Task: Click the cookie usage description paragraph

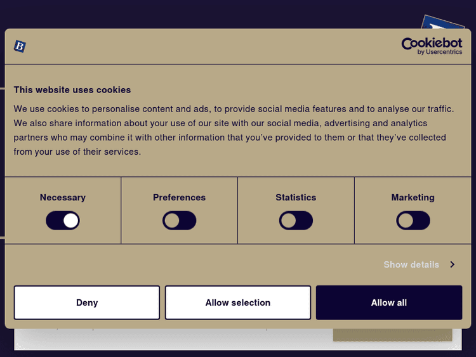Action: pyautogui.click(x=234, y=131)
